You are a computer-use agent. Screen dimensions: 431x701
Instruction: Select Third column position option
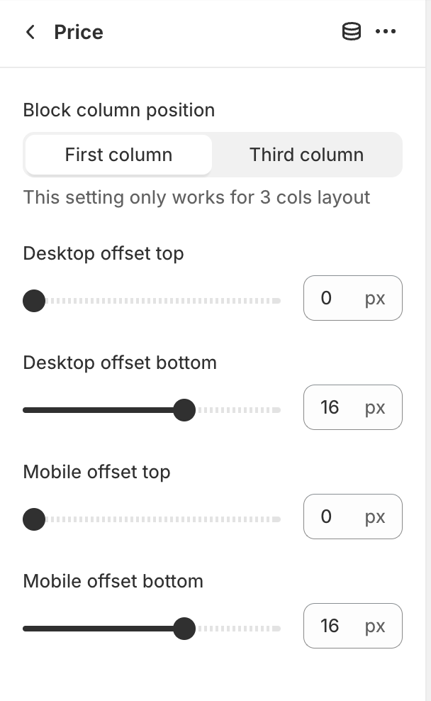point(306,155)
